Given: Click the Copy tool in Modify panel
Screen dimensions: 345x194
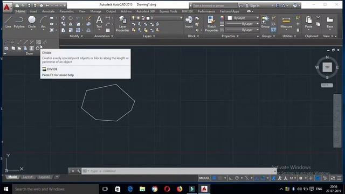Looking at the screenshot, I should click(x=63, y=24).
